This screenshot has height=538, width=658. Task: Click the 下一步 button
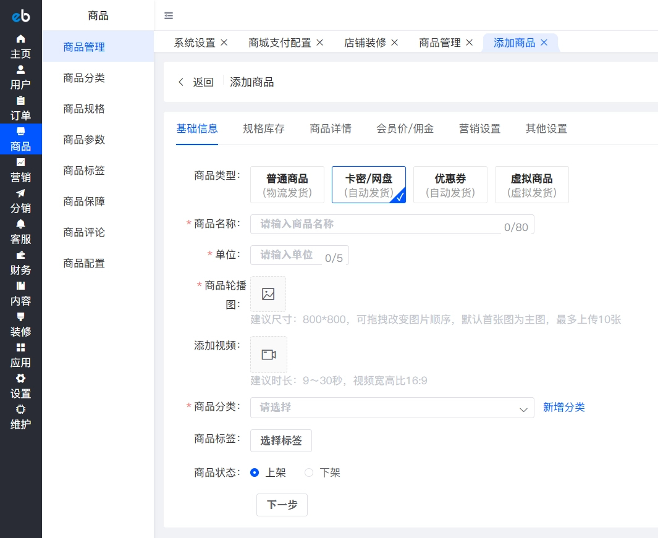282,505
